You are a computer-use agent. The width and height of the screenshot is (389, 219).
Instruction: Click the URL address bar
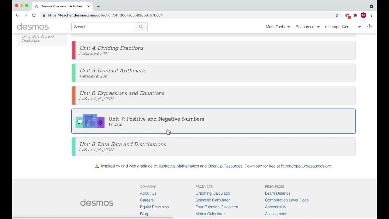click(x=188, y=15)
